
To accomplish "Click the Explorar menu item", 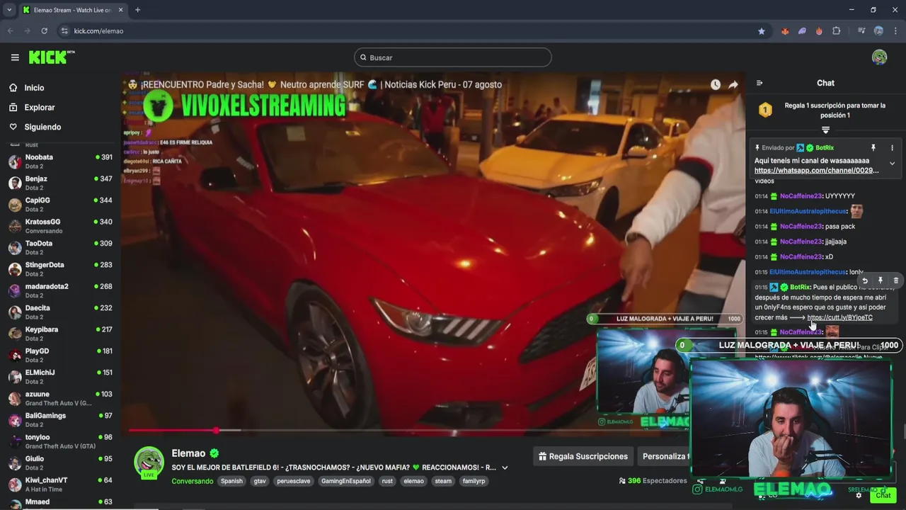I will point(40,107).
